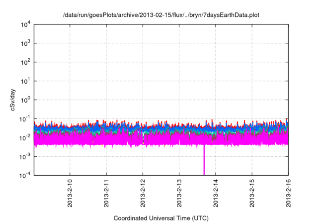Click the 10^4 y-axis tick label
Screen dimensions: 318x223
point(25,24)
